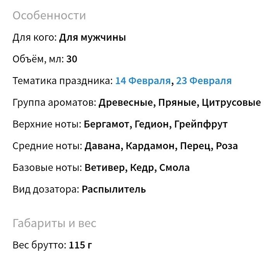Viewport: 279px width, 269px height.
Task: Click the "Группа ароматов" label
Action: (x=54, y=103)
